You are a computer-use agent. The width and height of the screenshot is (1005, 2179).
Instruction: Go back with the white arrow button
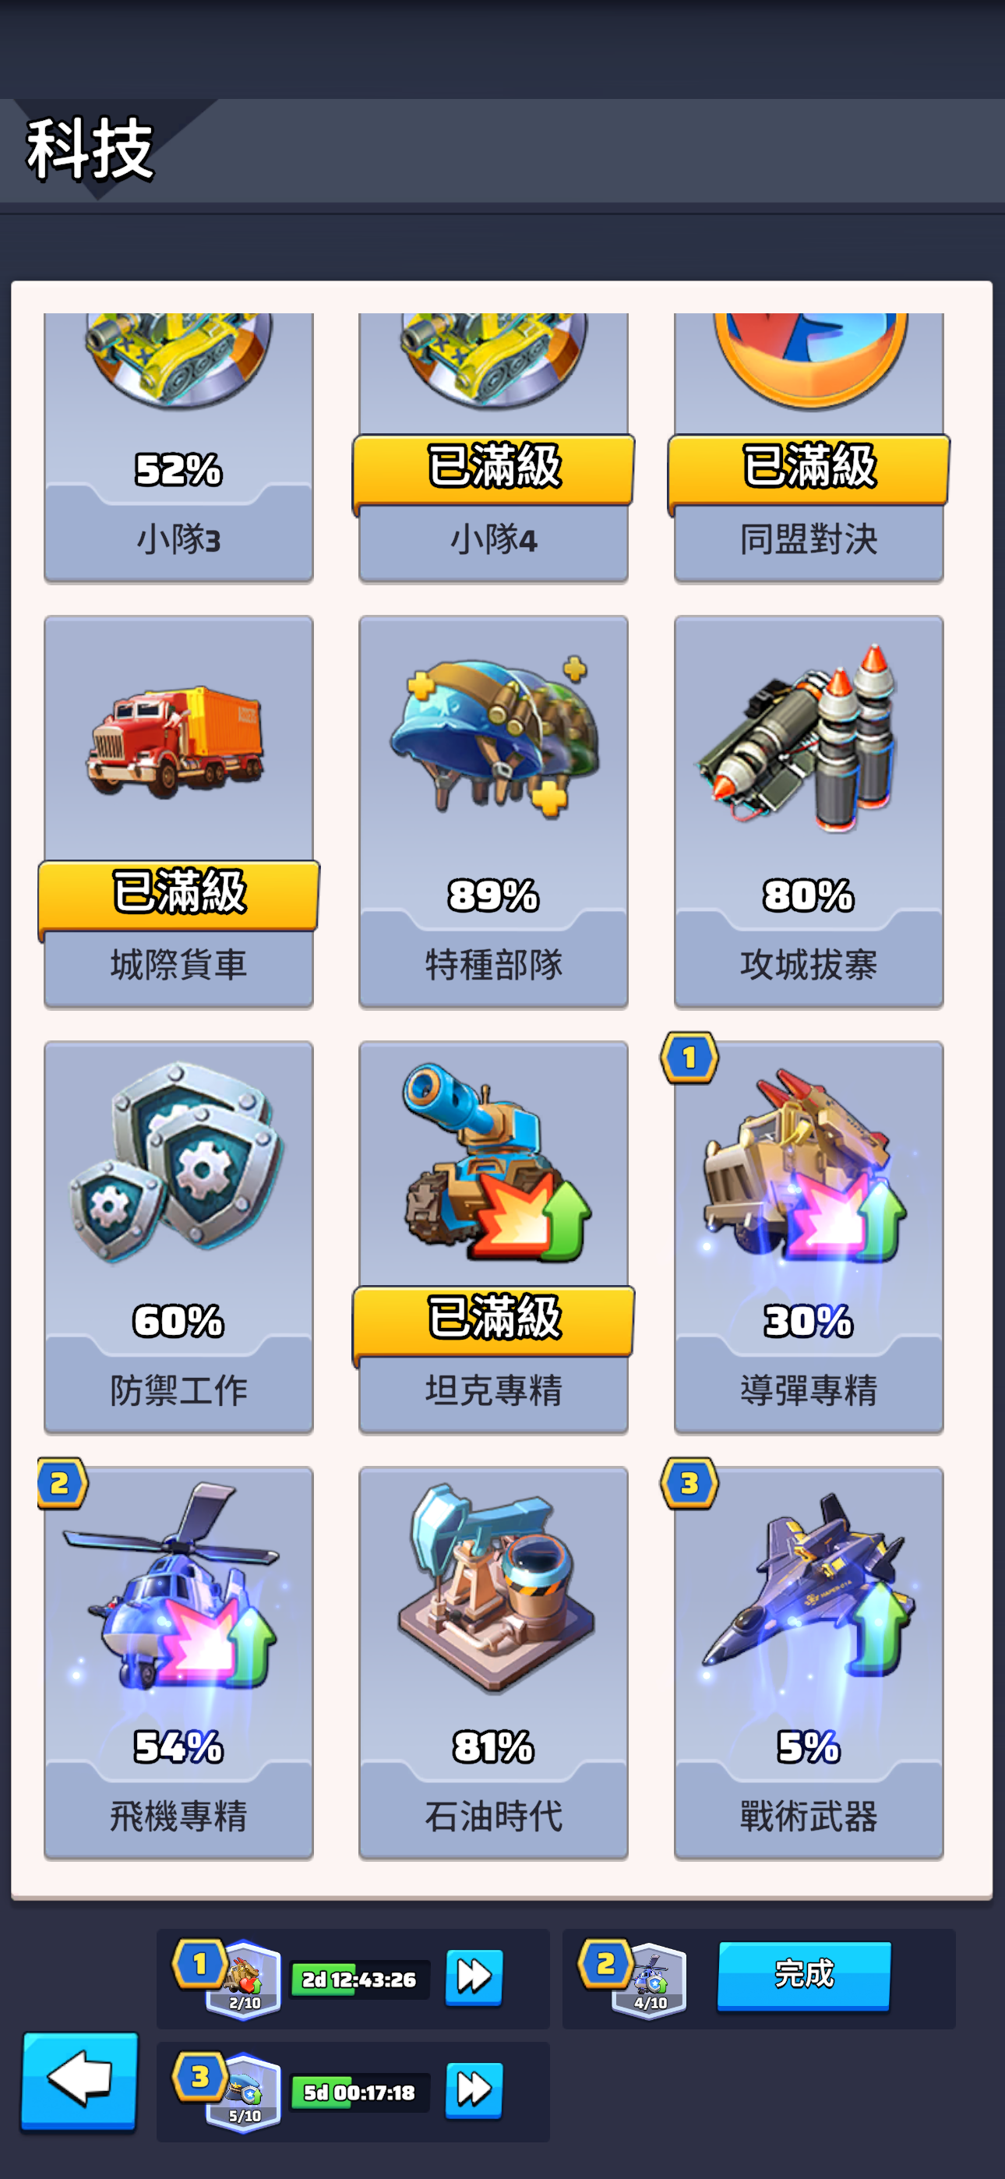point(79,2080)
